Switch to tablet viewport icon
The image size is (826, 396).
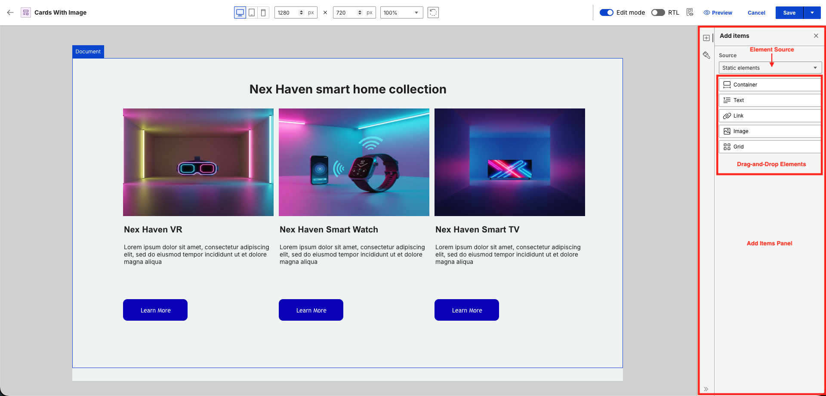252,12
